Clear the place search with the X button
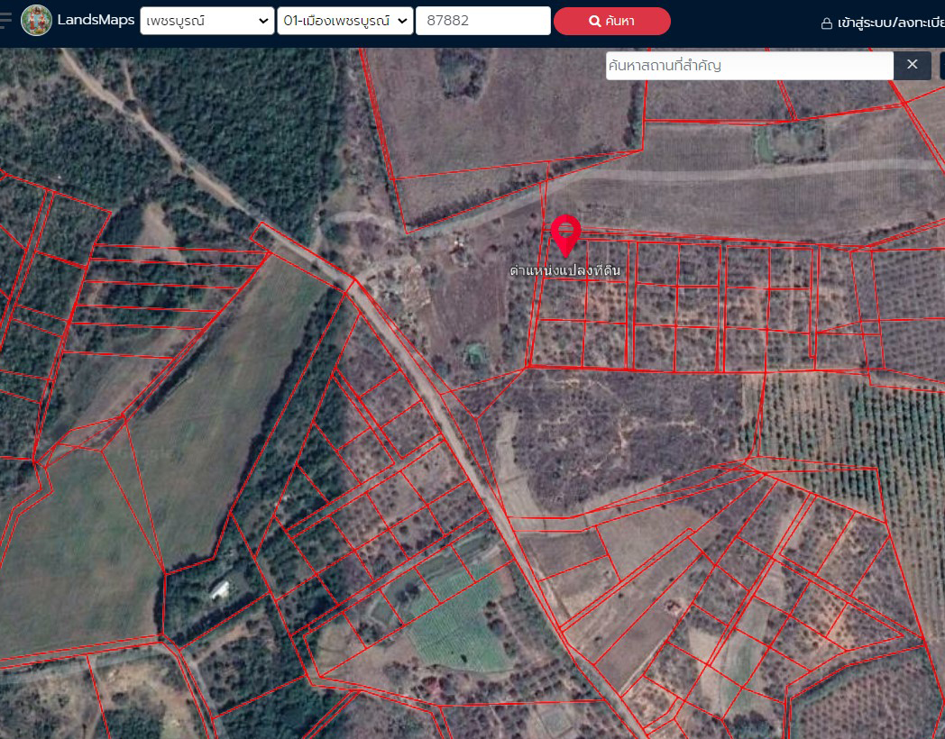The image size is (945, 739). 912,65
